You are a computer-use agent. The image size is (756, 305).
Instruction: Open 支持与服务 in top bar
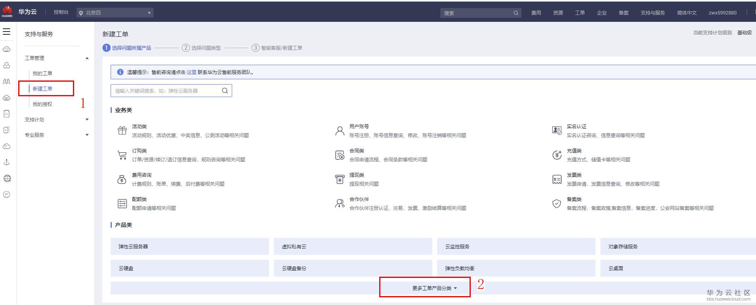[x=653, y=13]
